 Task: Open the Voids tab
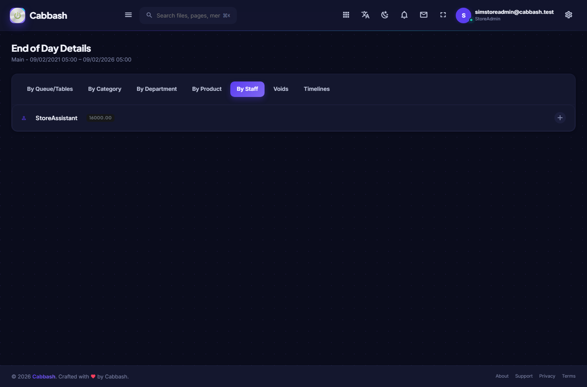(x=281, y=89)
